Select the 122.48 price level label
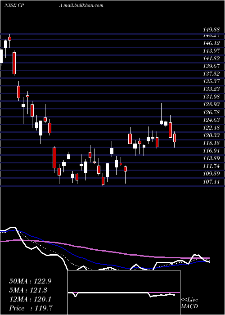Image resolution: width=225 pixels, height=315 pixels. point(211,128)
